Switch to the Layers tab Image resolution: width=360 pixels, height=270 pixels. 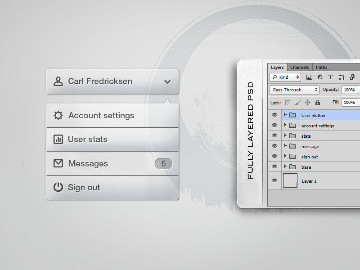coord(277,67)
